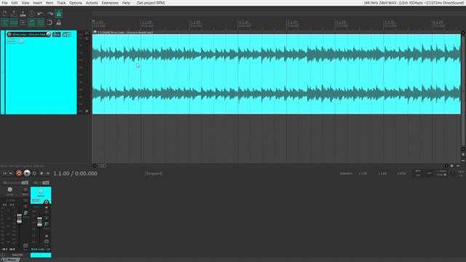Image resolution: width=466 pixels, height=262 pixels.
Task: Open the Track menu
Action: (x=61, y=3)
